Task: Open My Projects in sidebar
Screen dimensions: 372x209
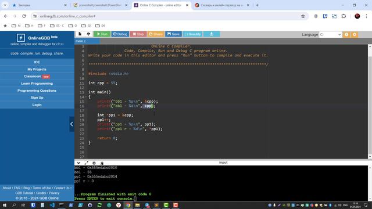Action: point(37,69)
